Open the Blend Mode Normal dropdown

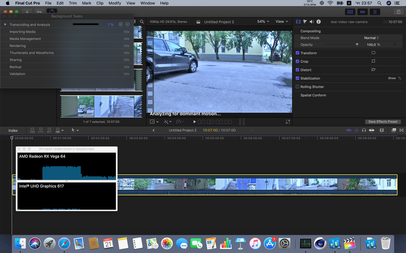point(371,38)
